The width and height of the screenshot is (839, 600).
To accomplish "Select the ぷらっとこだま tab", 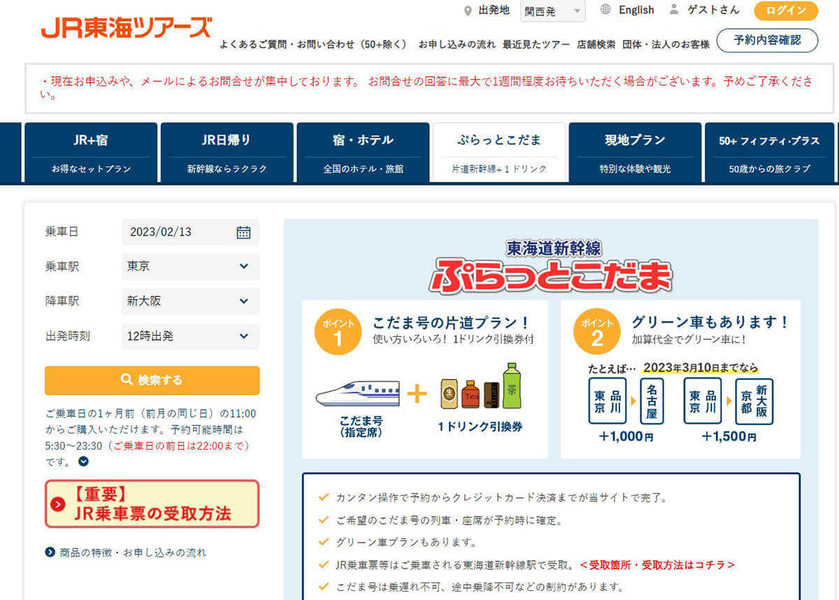I will point(499,152).
